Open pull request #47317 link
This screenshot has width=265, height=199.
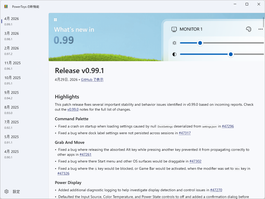(x=185, y=133)
